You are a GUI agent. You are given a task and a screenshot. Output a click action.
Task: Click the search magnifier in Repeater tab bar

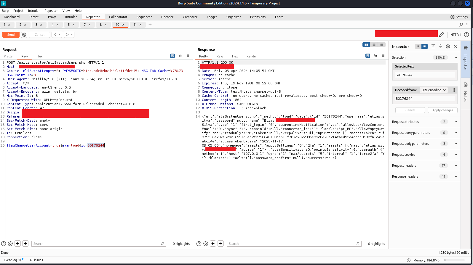coord(461,25)
